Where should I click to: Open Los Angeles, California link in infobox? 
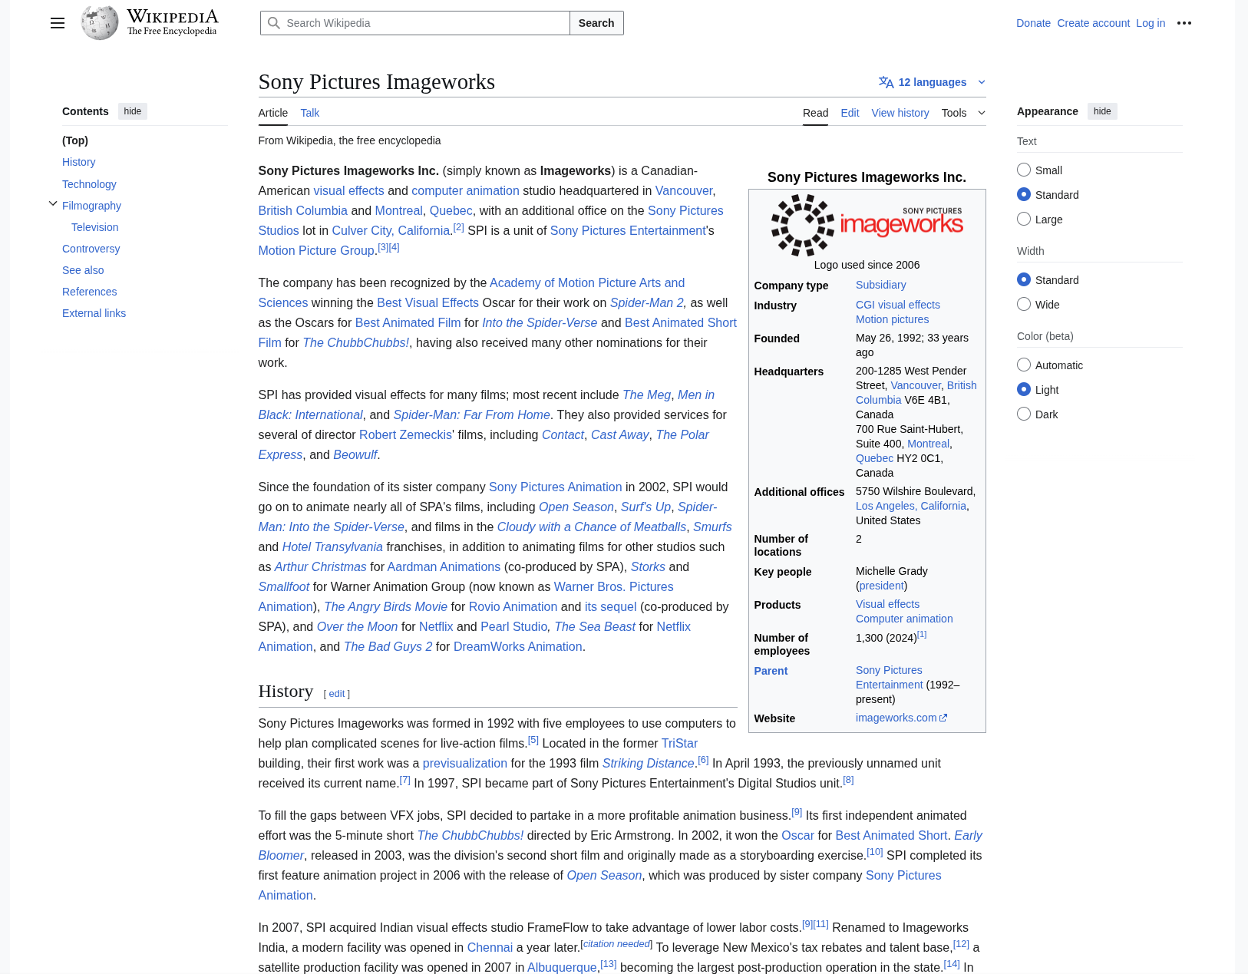pos(911,506)
